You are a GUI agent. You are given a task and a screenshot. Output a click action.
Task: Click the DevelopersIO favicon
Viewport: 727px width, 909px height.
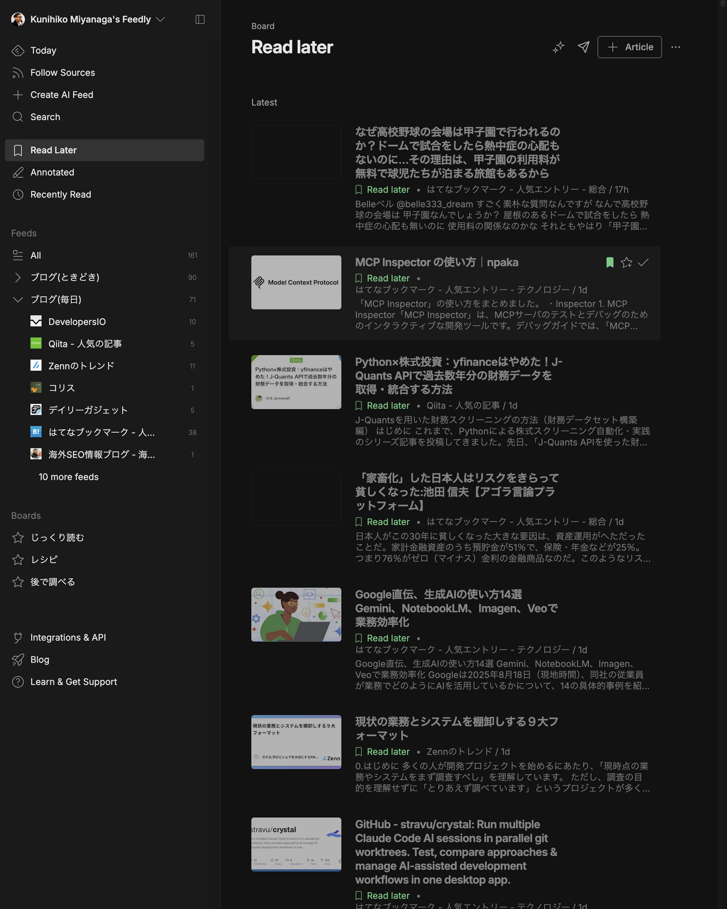tap(36, 321)
